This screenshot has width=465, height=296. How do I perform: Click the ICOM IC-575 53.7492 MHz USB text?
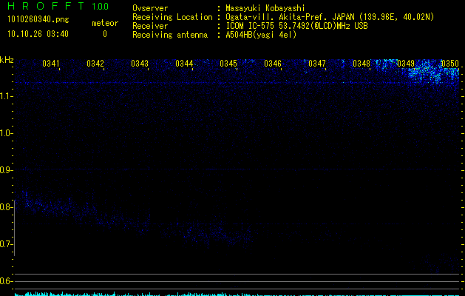click(x=296, y=26)
